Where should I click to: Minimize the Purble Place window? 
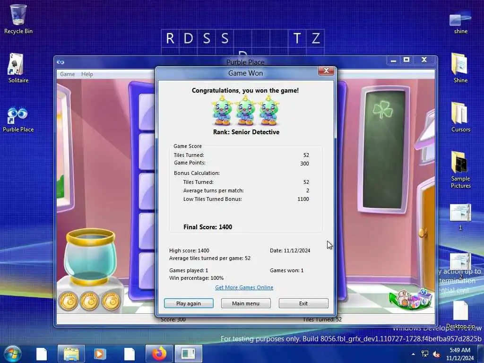(393, 60)
